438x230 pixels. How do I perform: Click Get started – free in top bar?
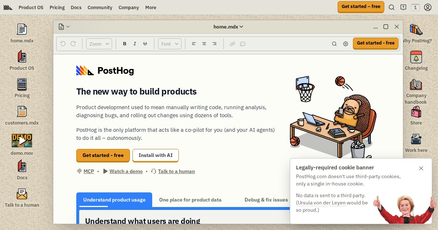coord(361,7)
